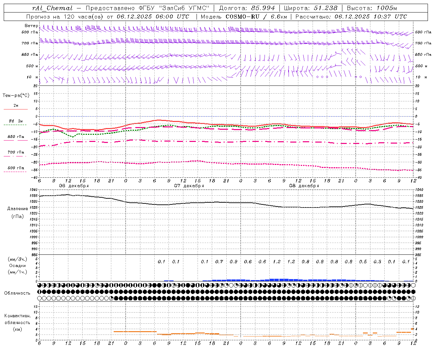Click the 850 гПа label left of wind barbs
The height and width of the screenshot is (346, 433).
pos(30,54)
